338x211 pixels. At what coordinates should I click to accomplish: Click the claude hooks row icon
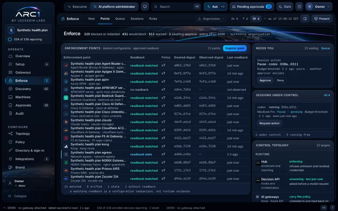pos(66,122)
